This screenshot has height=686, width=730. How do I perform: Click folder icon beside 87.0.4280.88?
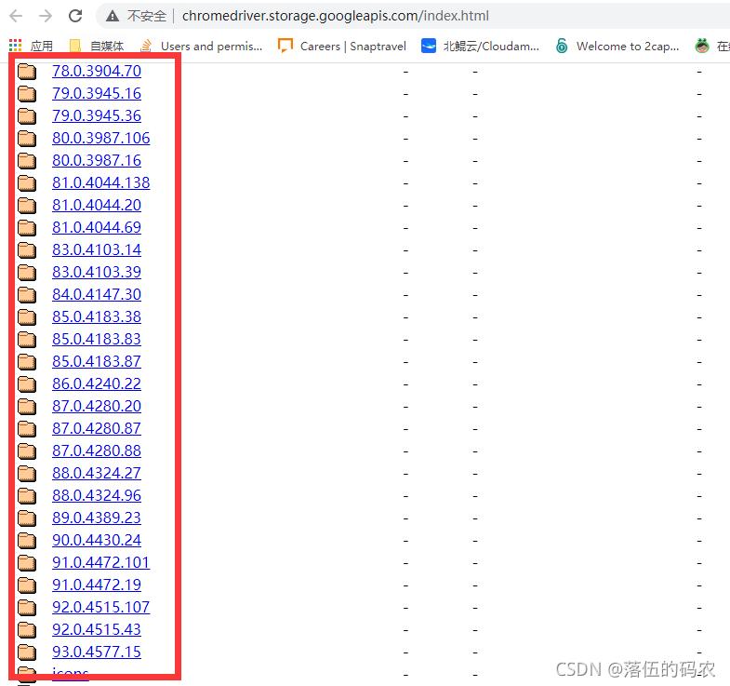pyautogui.click(x=27, y=452)
